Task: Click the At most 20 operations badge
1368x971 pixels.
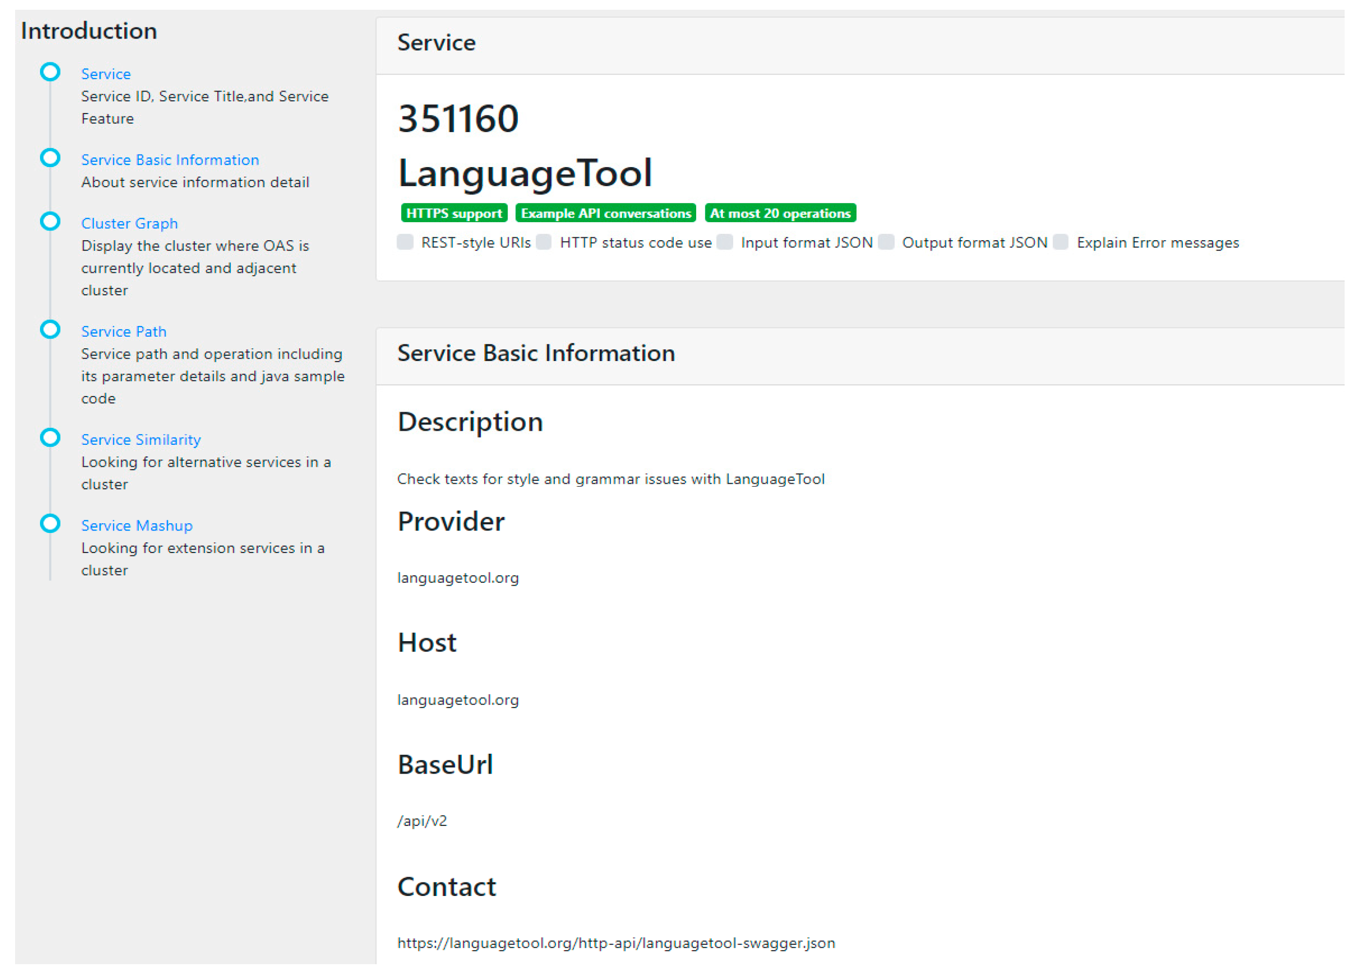Action: [780, 213]
